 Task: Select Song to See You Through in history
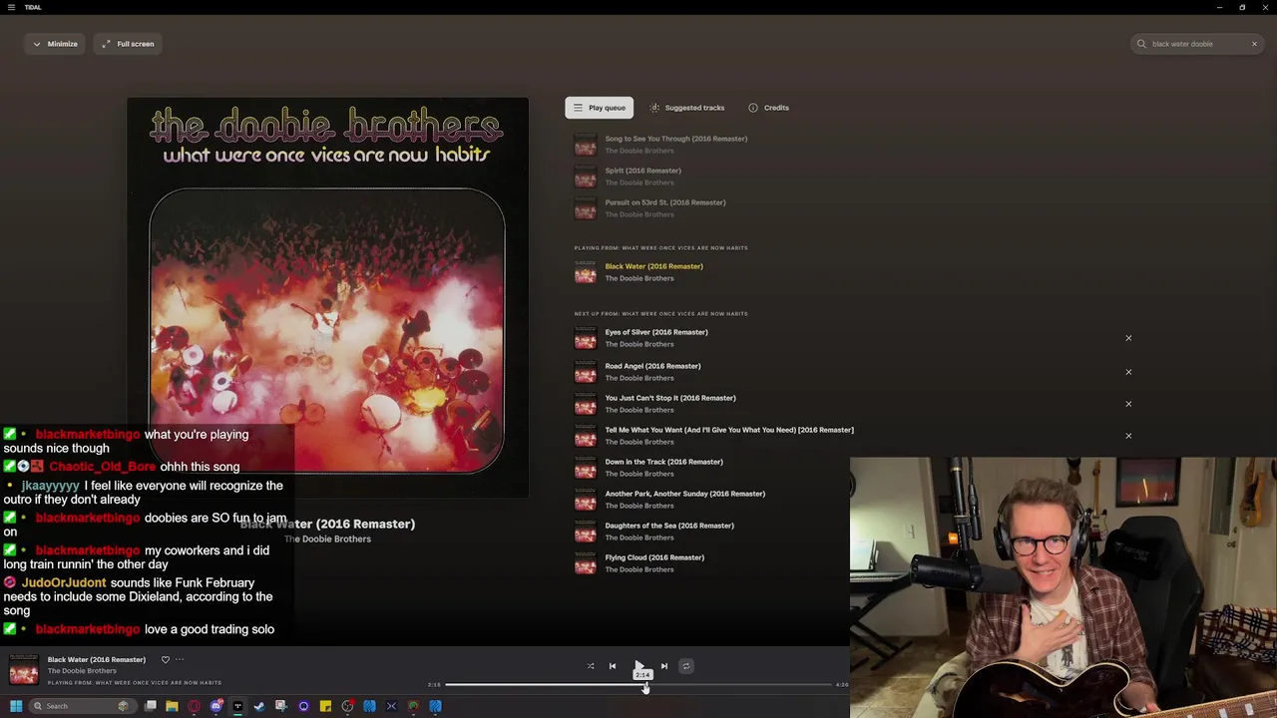click(x=675, y=139)
